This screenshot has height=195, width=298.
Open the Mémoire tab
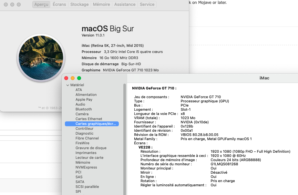coord(101,5)
